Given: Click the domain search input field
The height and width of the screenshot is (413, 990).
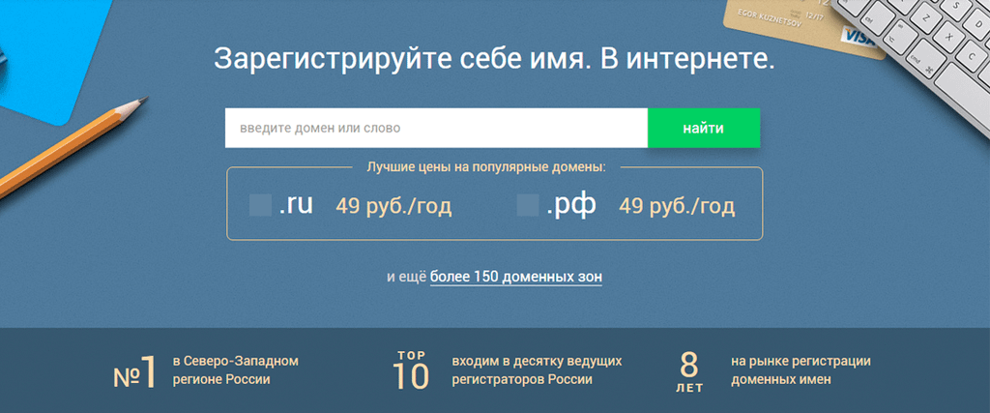Looking at the screenshot, I should click(436, 129).
